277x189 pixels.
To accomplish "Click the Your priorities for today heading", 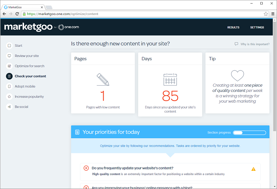I will (111, 132).
